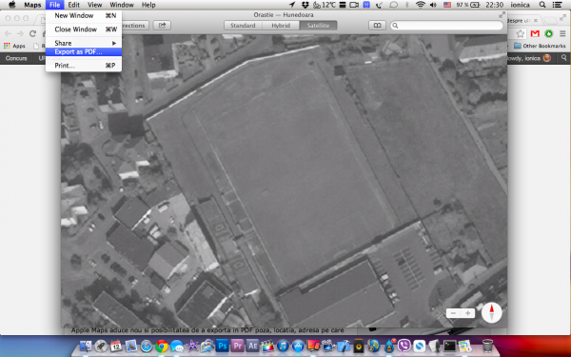Open App Store from the Dock
The image size is (571, 357).
click(x=298, y=346)
